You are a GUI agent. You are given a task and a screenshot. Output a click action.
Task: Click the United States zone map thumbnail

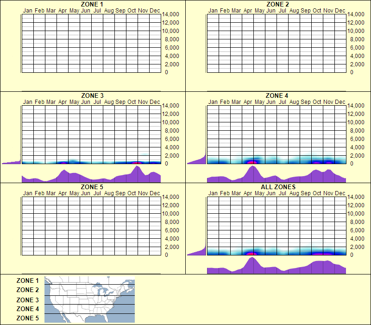coord(88,300)
